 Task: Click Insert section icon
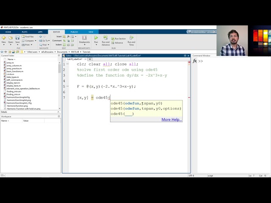click(64, 37)
